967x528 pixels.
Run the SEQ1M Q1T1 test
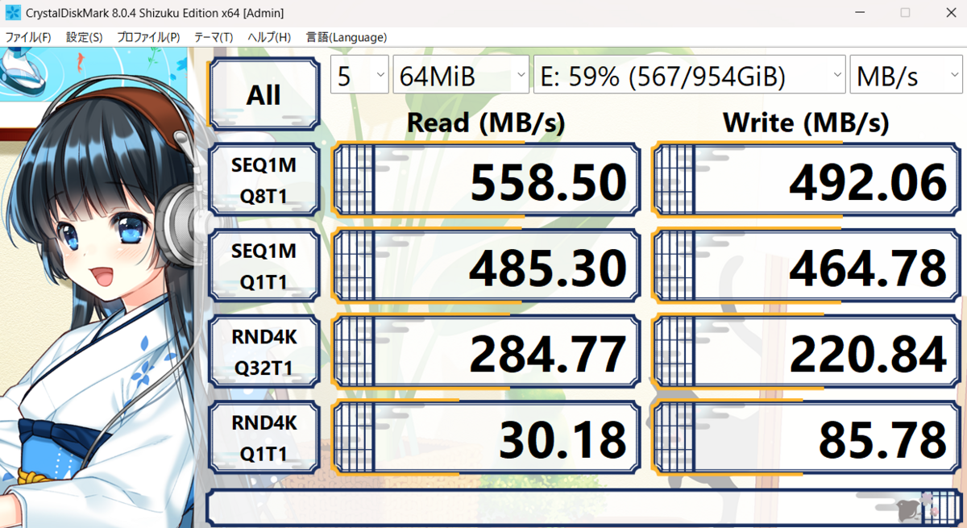(264, 264)
